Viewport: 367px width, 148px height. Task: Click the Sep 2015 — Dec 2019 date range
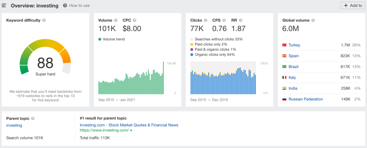pyautogui.click(x=209, y=100)
